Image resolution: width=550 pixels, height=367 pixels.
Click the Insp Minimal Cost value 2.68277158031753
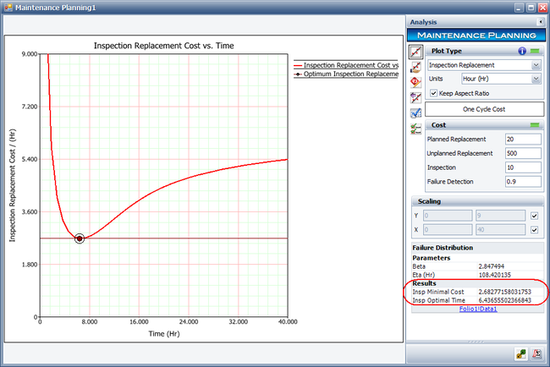coord(505,292)
